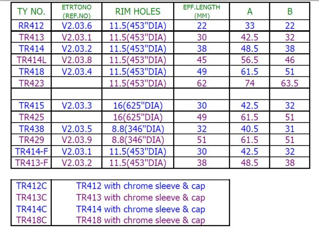This screenshot has height=231, width=319.
Task: Click the column A header
Action: [250, 12]
